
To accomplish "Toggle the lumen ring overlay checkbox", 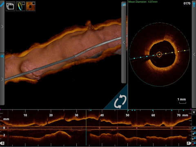I will 23,3.
